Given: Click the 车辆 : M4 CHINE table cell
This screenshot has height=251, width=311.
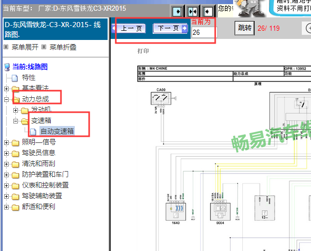Looking at the screenshot, I should [211, 69].
